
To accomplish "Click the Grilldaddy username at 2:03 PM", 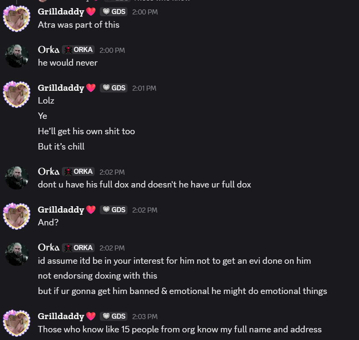I will pyautogui.click(x=61, y=317).
